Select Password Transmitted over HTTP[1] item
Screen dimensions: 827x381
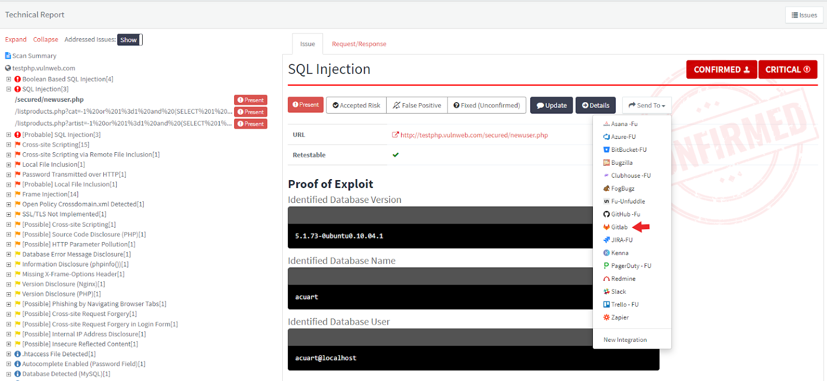[74, 174]
